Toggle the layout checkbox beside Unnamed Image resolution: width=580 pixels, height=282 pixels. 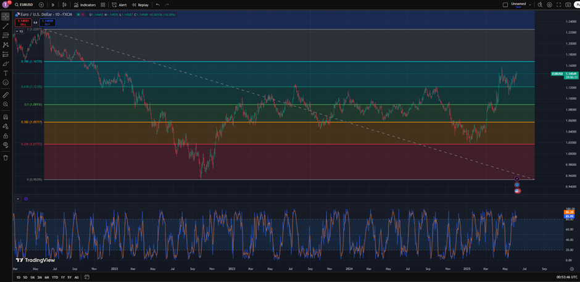(x=505, y=4)
